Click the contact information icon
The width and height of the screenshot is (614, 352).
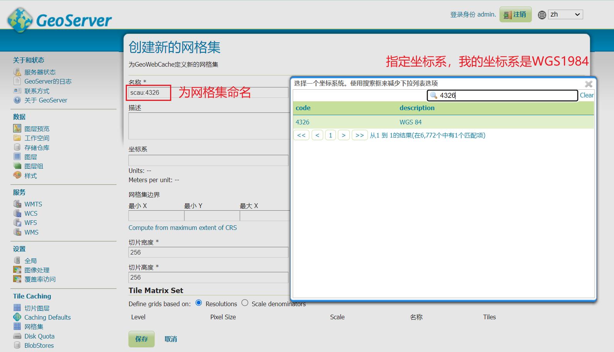(17, 91)
